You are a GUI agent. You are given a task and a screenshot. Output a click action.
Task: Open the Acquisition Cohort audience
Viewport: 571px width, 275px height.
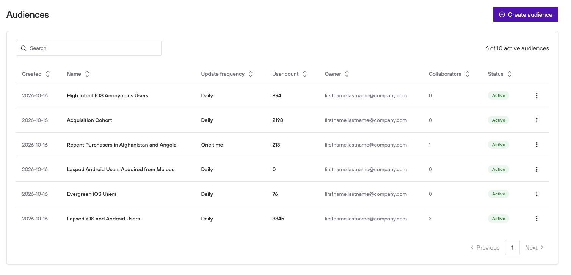[89, 120]
